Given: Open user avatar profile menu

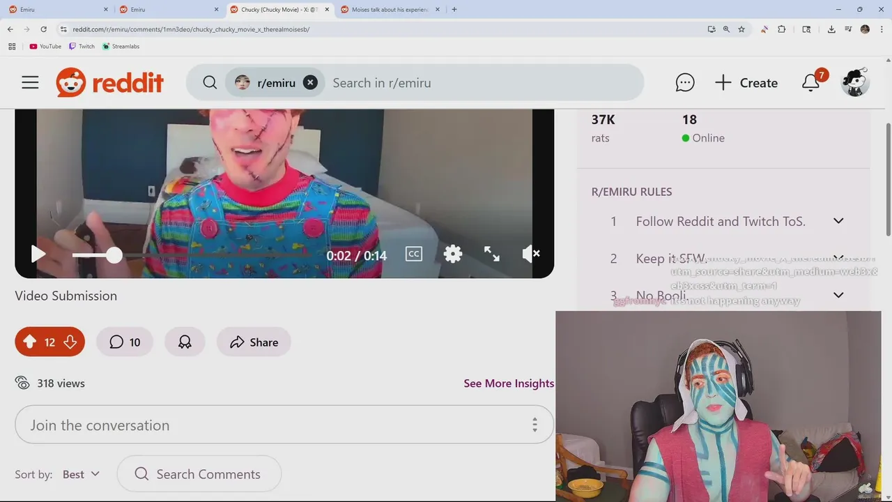Looking at the screenshot, I should tap(855, 83).
